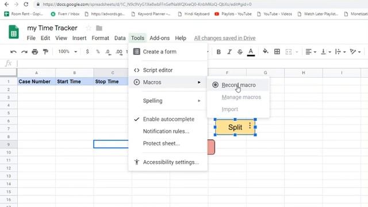Increase decimal places icon

(119, 52)
